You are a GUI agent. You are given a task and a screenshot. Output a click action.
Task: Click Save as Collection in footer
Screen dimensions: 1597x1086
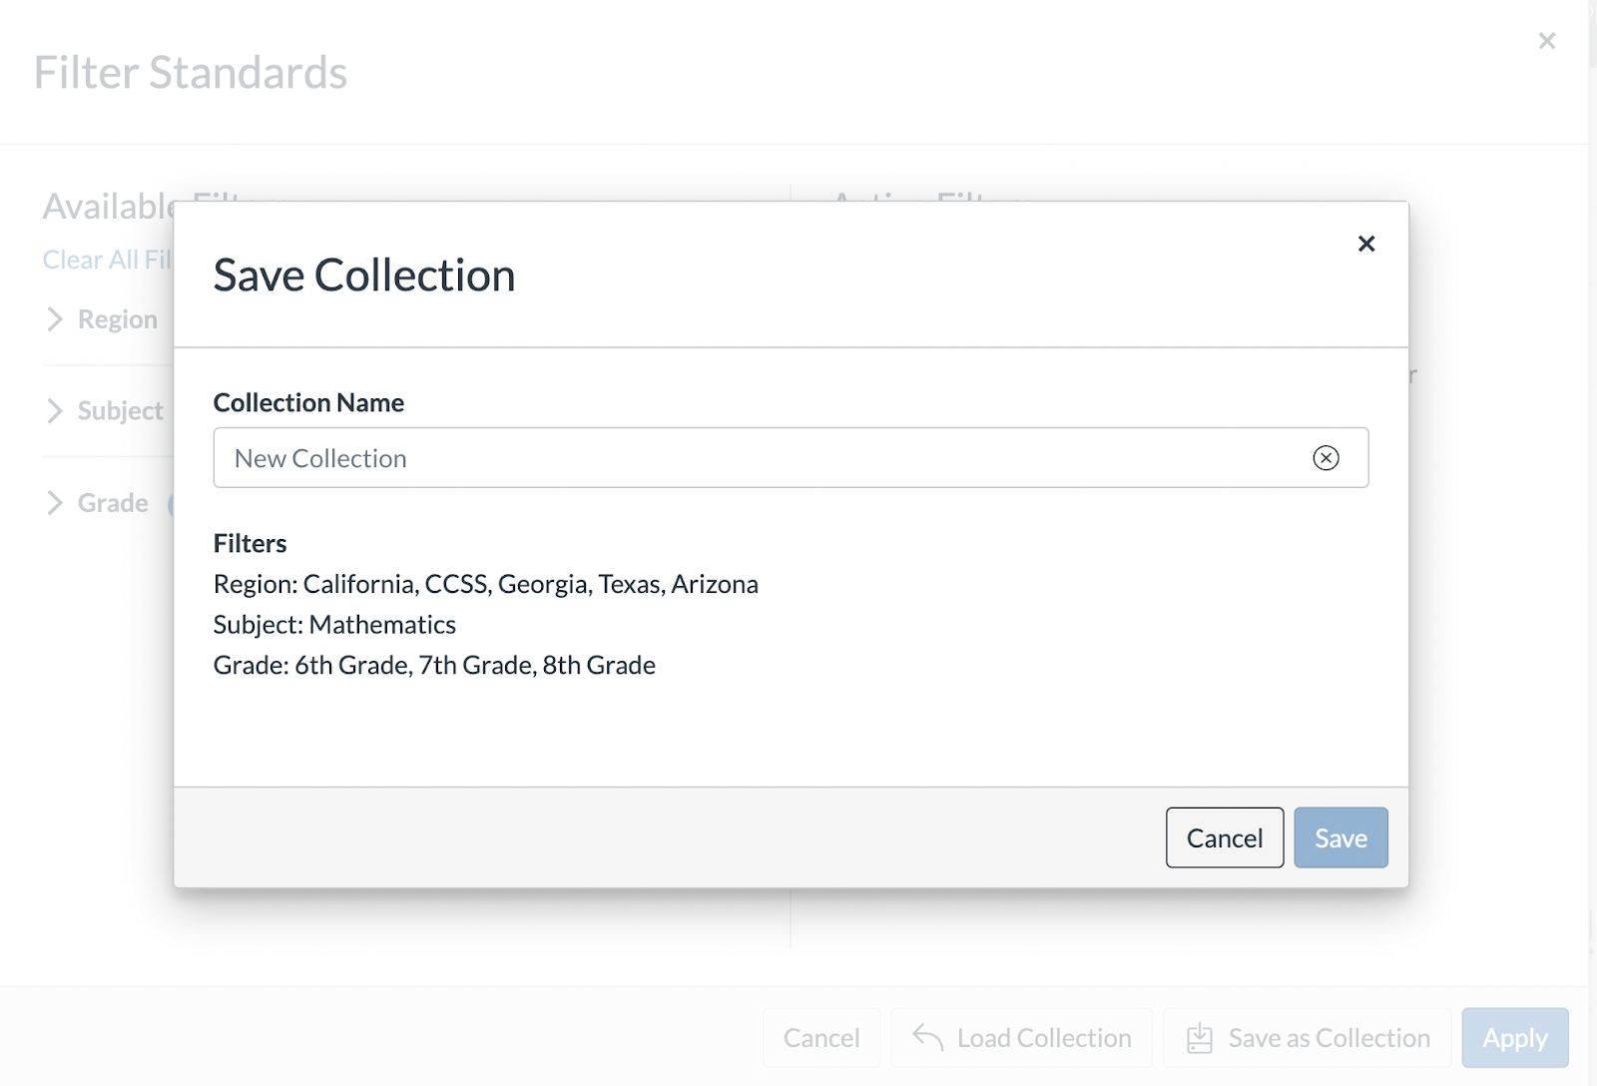click(x=1307, y=1038)
